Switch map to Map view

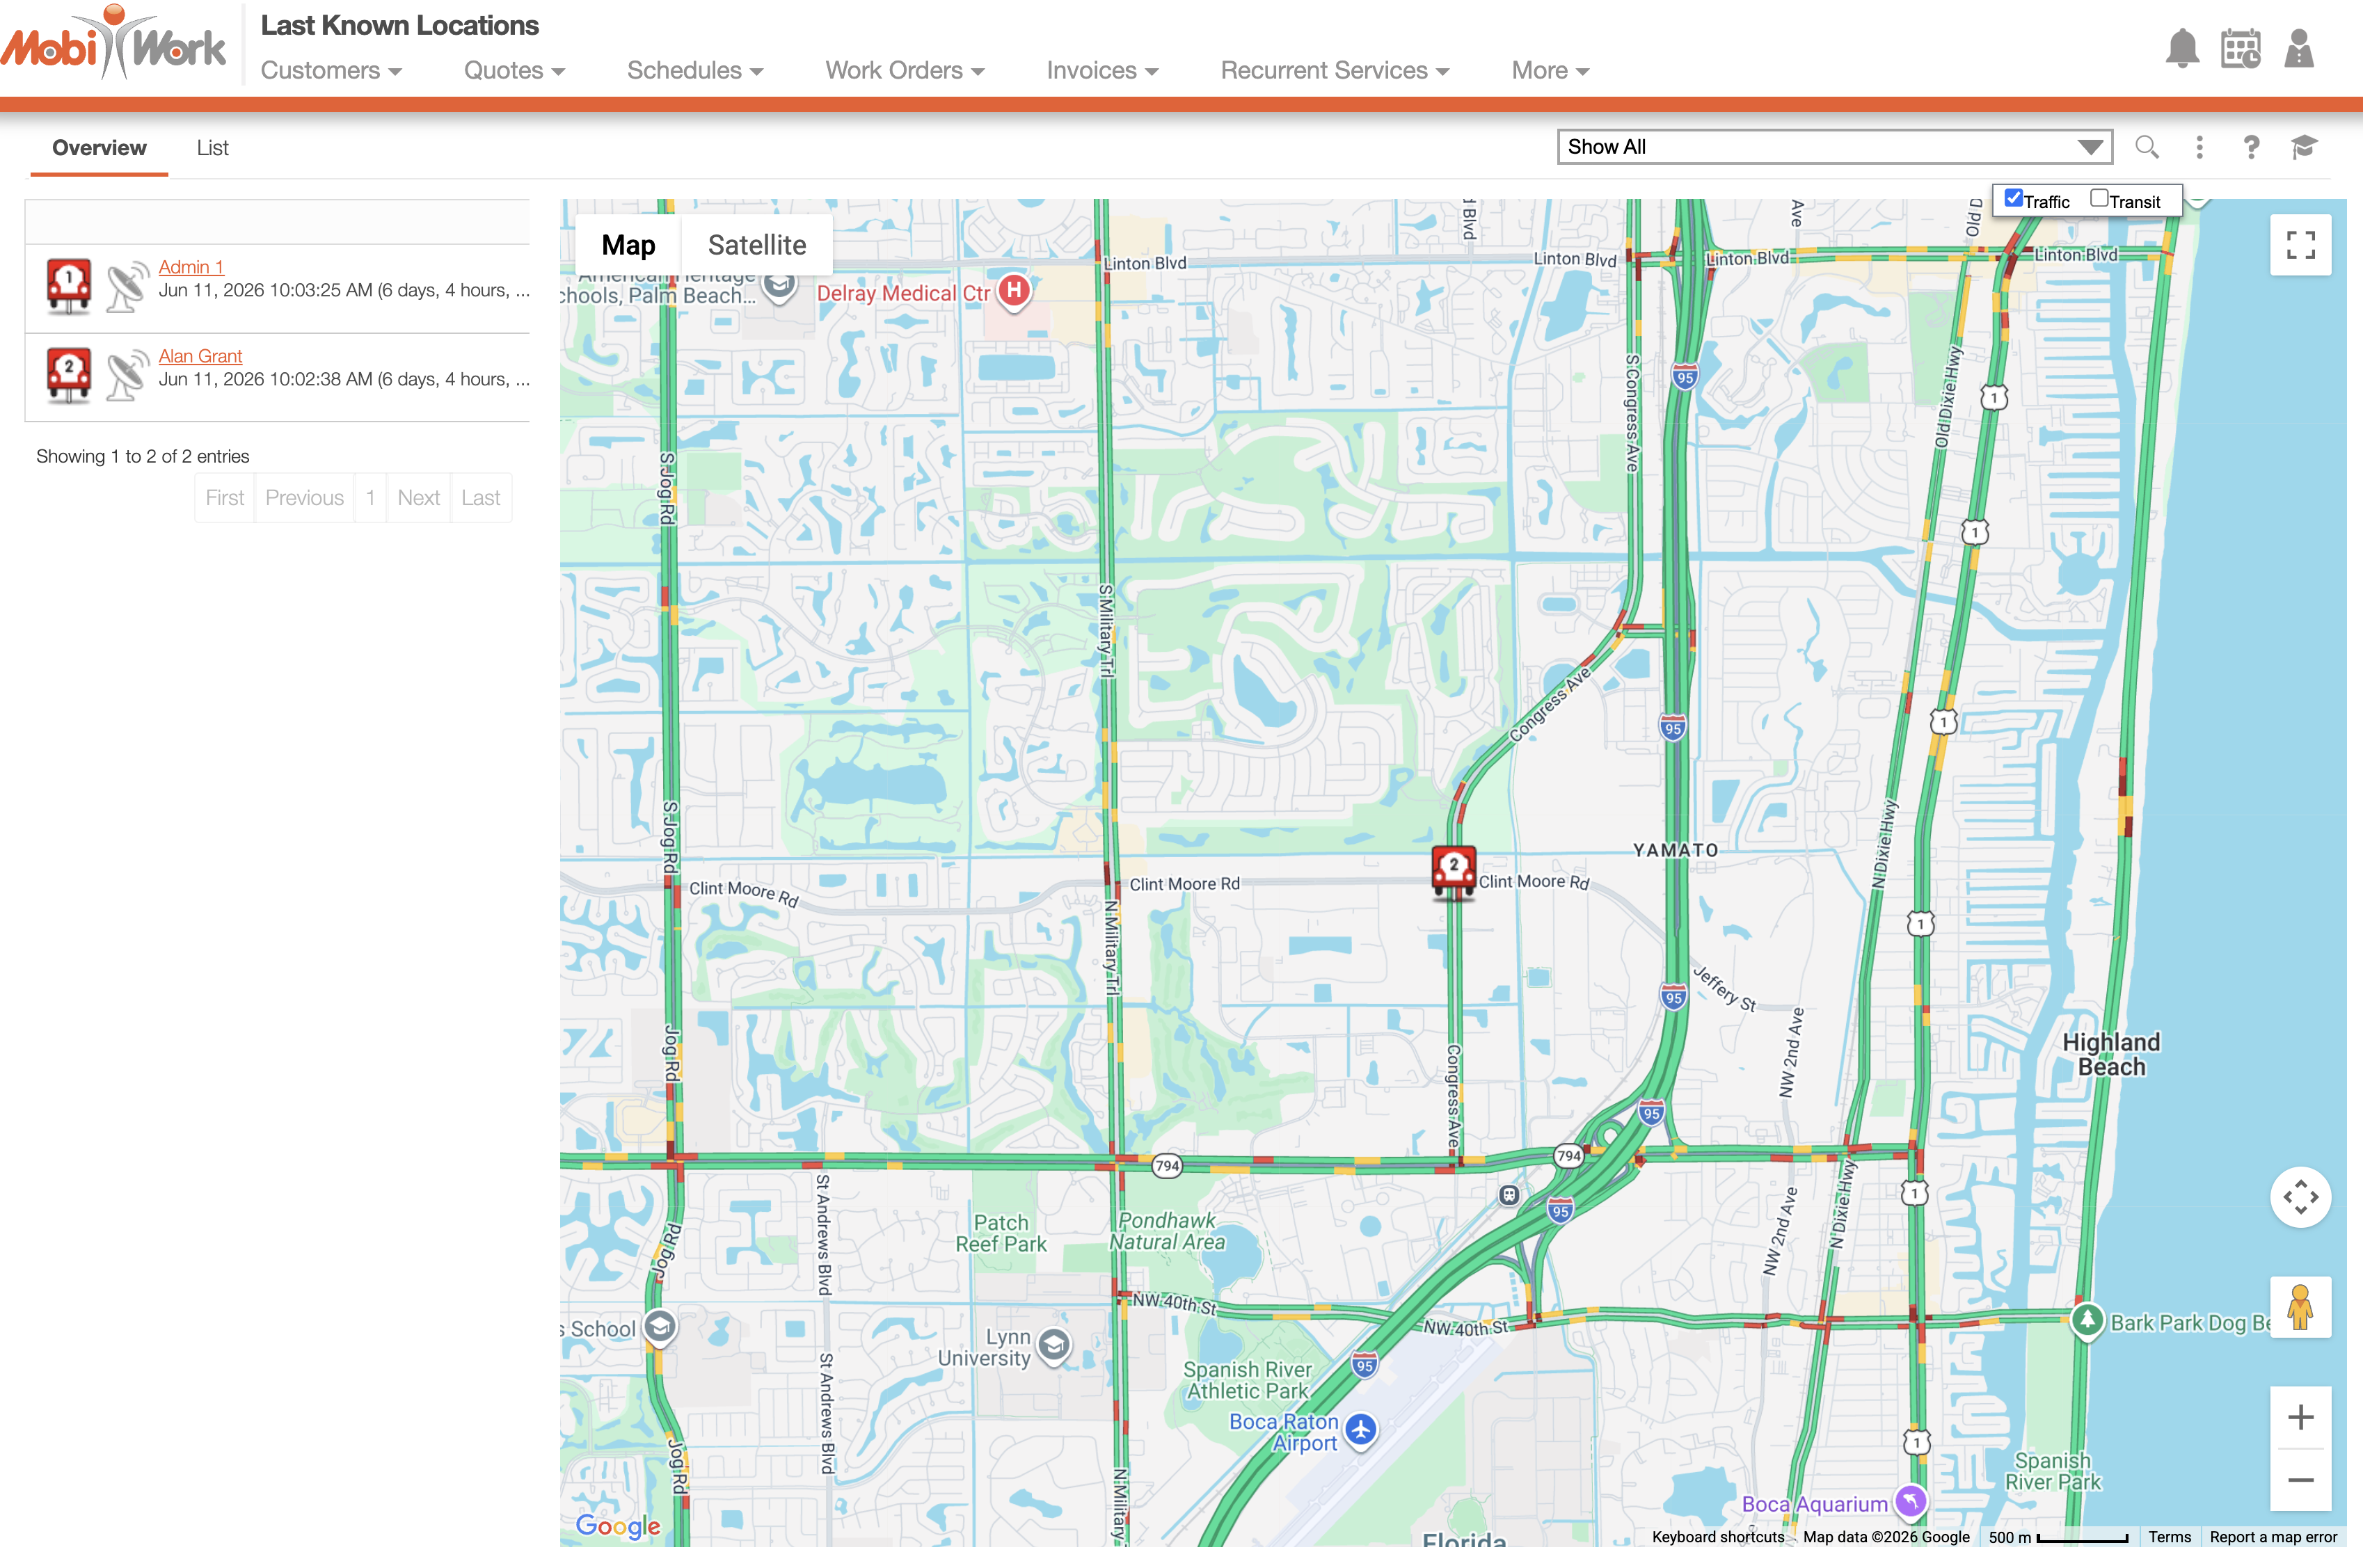point(628,245)
